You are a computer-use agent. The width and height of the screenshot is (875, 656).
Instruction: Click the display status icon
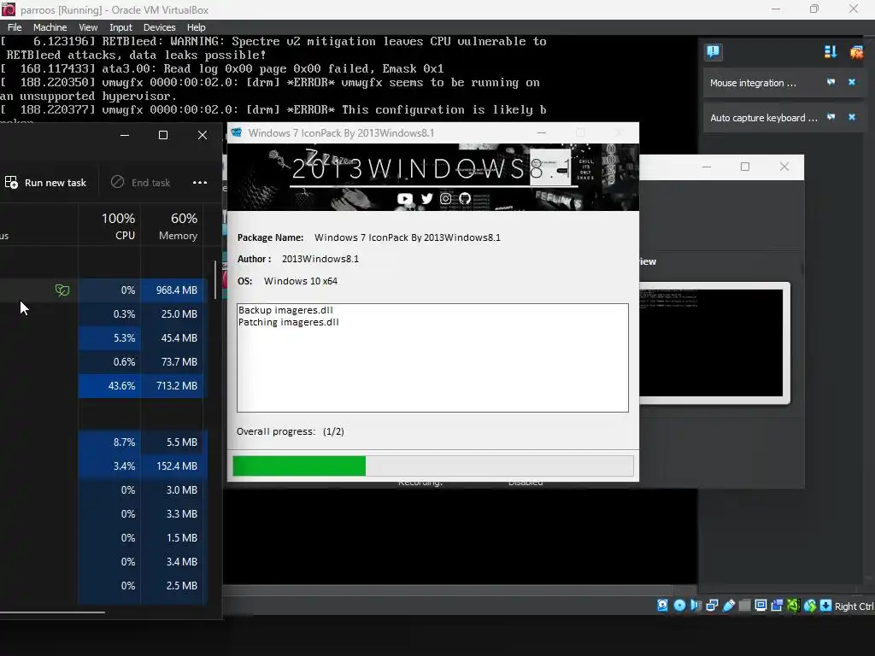(x=760, y=606)
